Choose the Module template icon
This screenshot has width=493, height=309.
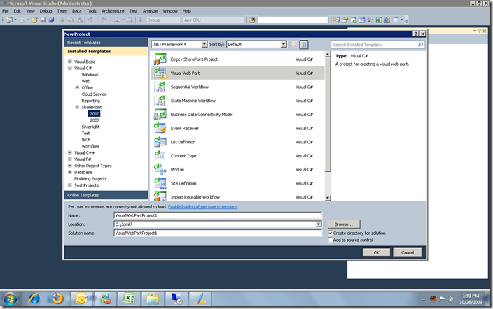click(x=160, y=170)
